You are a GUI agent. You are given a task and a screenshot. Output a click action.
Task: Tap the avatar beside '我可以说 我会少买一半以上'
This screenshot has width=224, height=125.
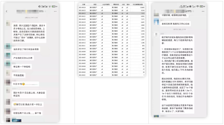pyautogui.click(x=8, y=102)
